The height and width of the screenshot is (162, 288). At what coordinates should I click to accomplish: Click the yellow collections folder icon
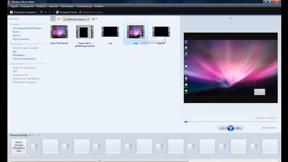pos(59,19)
